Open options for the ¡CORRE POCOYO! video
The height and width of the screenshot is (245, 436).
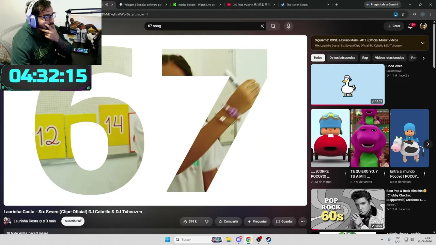345,174
